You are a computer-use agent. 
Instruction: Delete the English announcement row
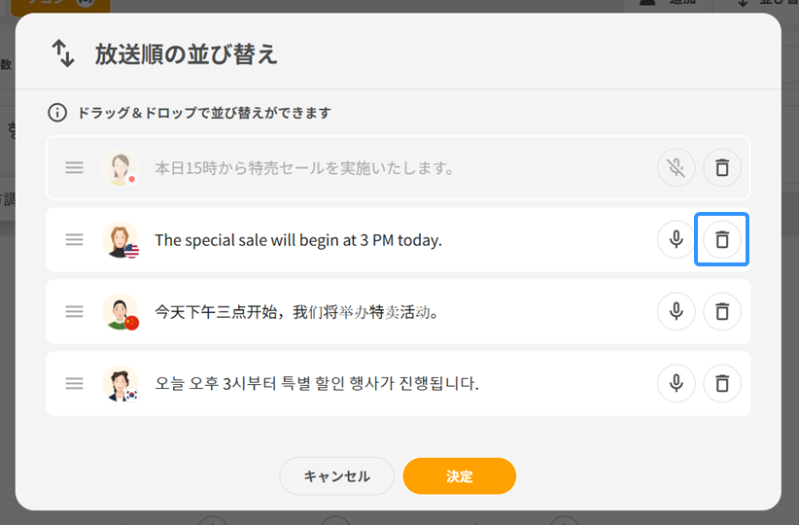(721, 239)
